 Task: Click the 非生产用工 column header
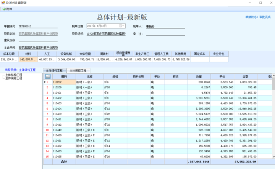(142, 54)
